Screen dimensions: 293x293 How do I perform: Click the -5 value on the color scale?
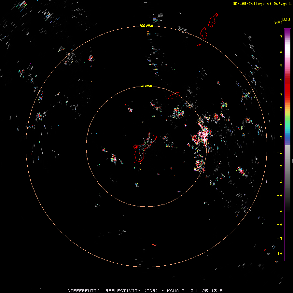(x=280, y=210)
